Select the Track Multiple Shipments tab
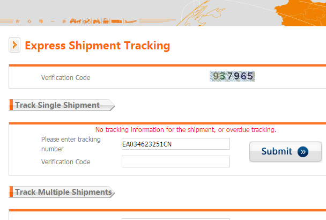 tap(63, 192)
